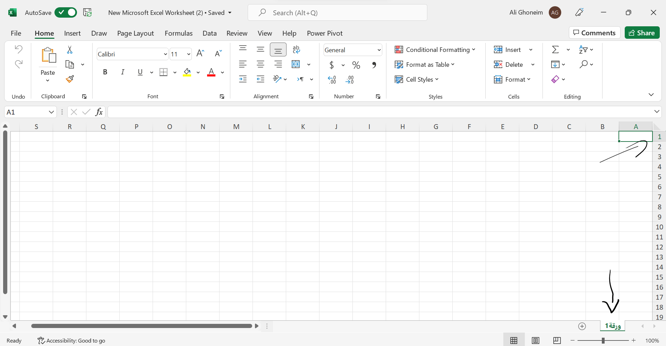Click the Undo arrow icon
Screen dimensions: 666x346
coord(19,49)
